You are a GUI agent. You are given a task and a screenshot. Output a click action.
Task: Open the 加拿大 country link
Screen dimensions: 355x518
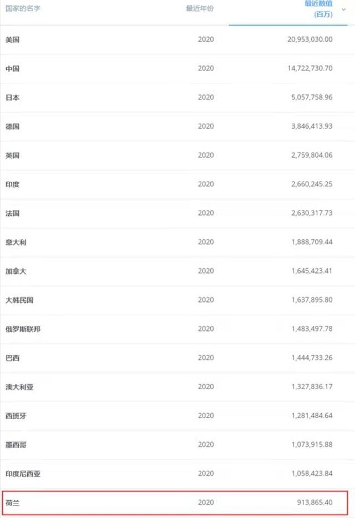(x=16, y=271)
